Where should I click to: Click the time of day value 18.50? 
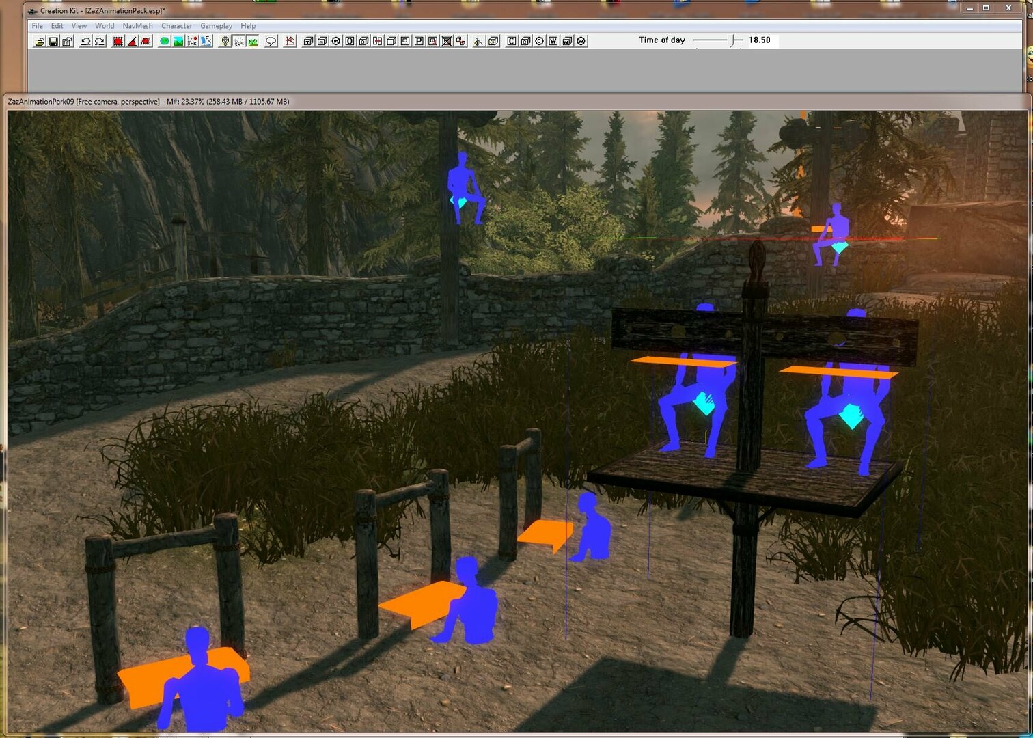point(760,40)
